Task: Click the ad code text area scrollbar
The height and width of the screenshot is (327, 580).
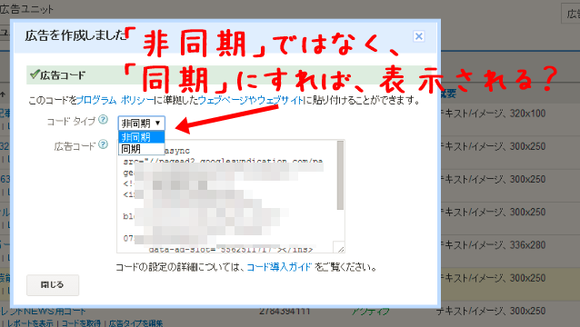Action: (x=340, y=175)
